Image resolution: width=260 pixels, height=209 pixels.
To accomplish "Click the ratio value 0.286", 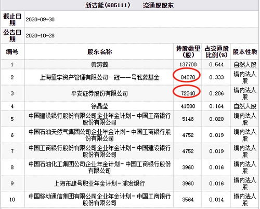I will [x=216, y=93].
